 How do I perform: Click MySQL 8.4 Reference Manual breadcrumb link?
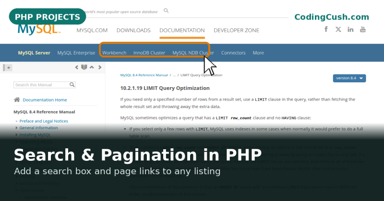click(x=144, y=75)
